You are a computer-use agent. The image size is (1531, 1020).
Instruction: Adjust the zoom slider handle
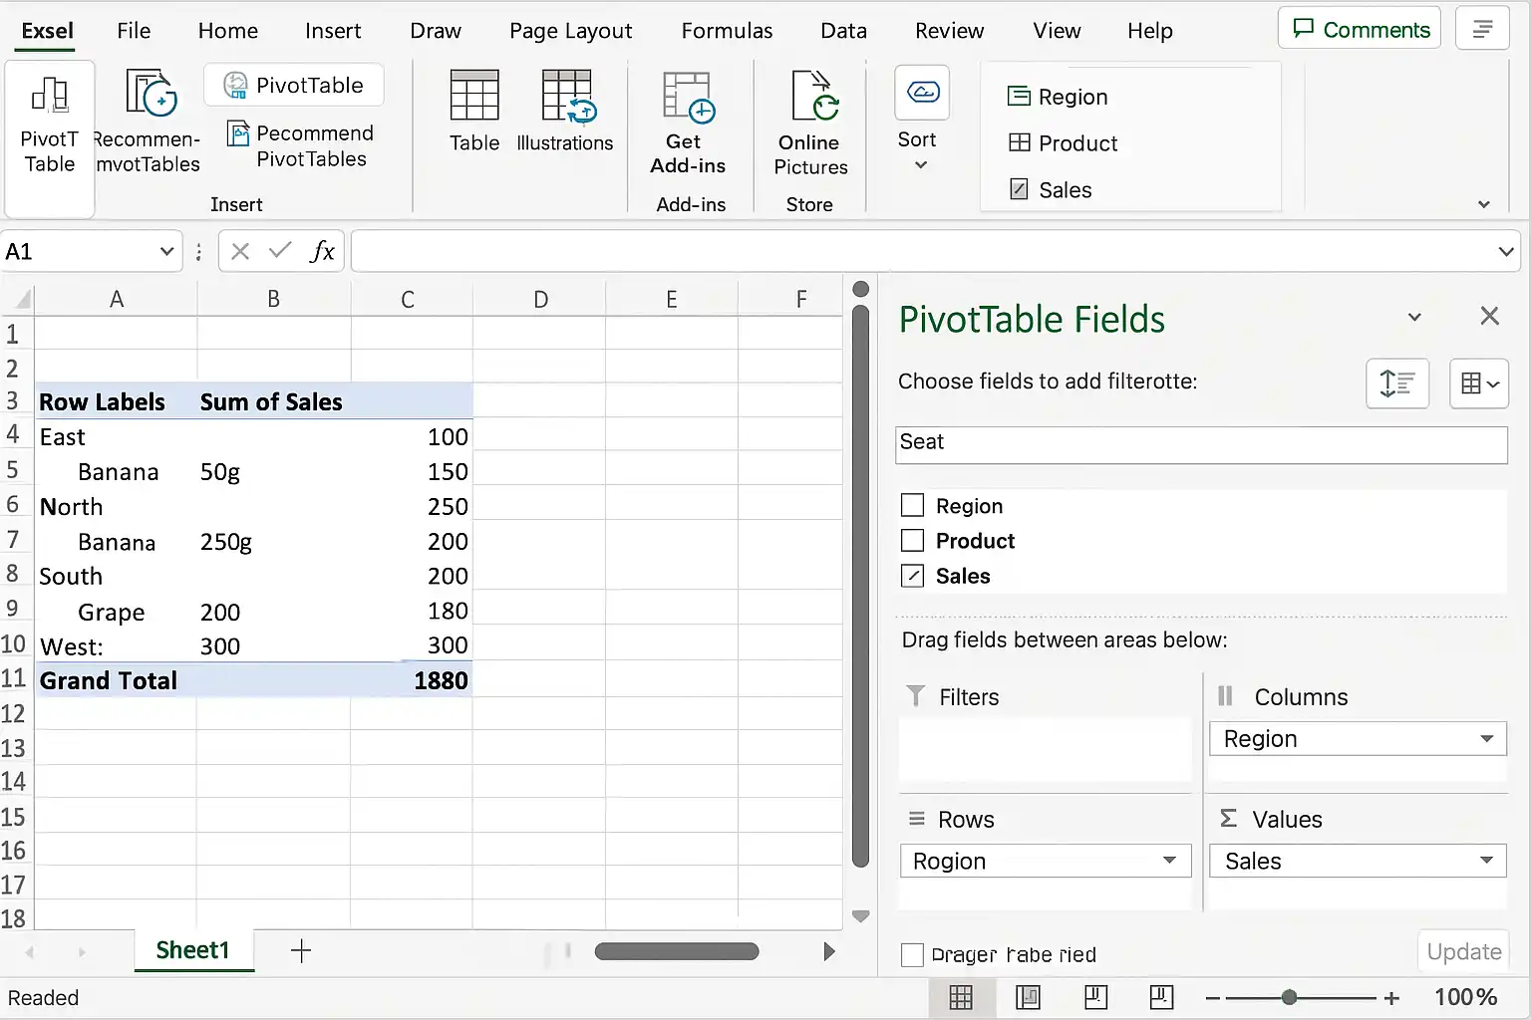click(x=1289, y=997)
